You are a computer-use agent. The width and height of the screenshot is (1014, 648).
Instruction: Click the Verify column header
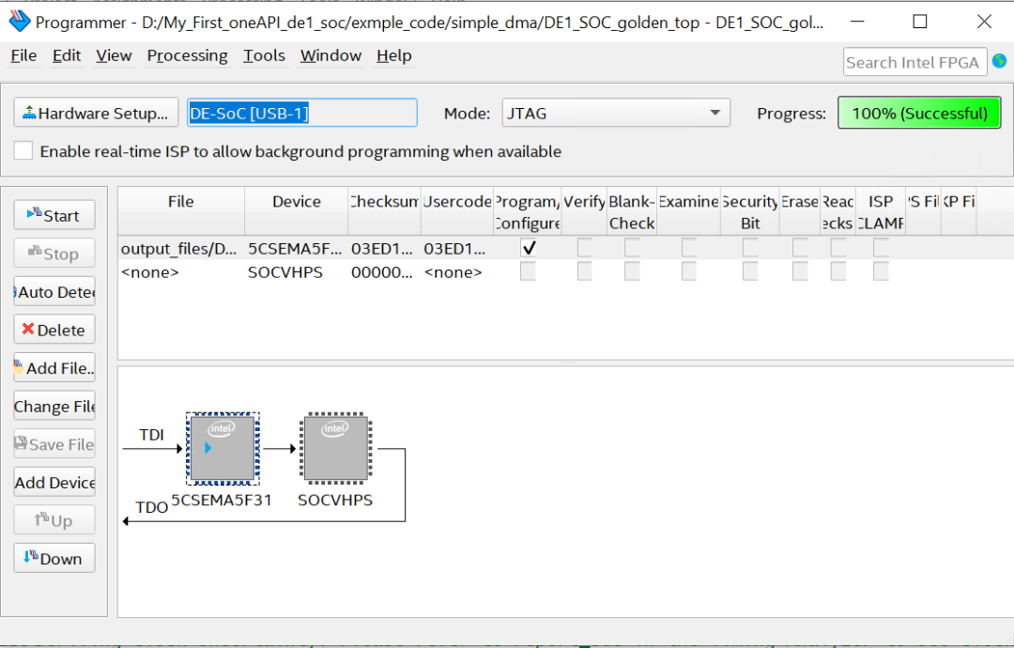[585, 211]
